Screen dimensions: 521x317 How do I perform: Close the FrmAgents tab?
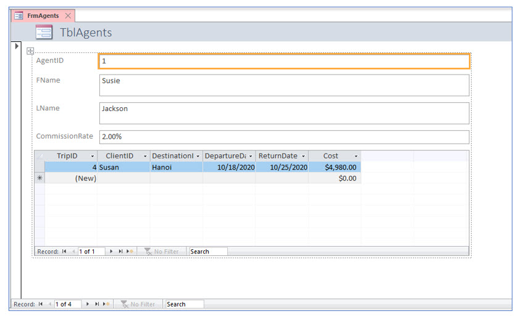pos(68,15)
